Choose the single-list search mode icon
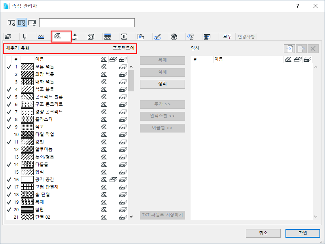The image size is (325, 244). pos(11,23)
